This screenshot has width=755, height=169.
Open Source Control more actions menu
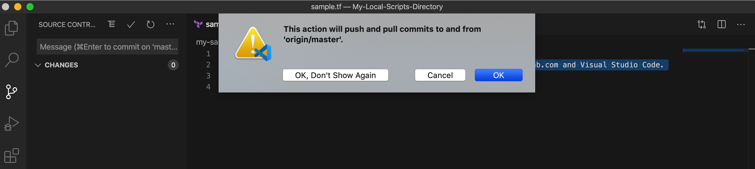(x=170, y=24)
